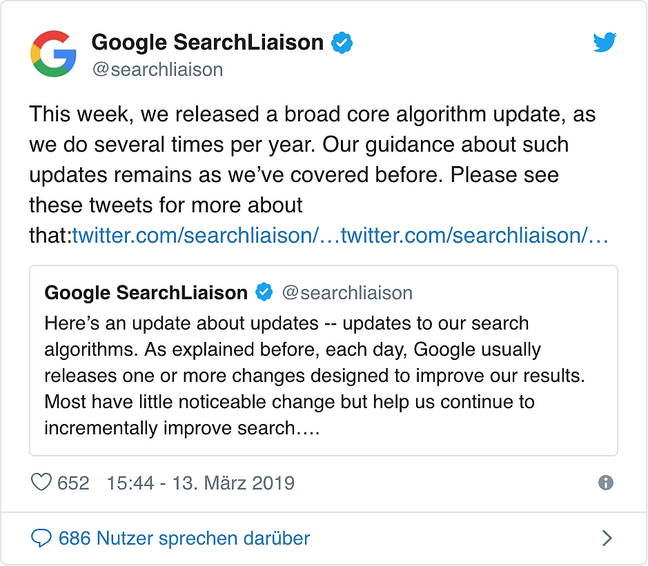Expand conversation using the right chevron arrow
Image resolution: width=648 pixels, height=566 pixels.
click(607, 538)
